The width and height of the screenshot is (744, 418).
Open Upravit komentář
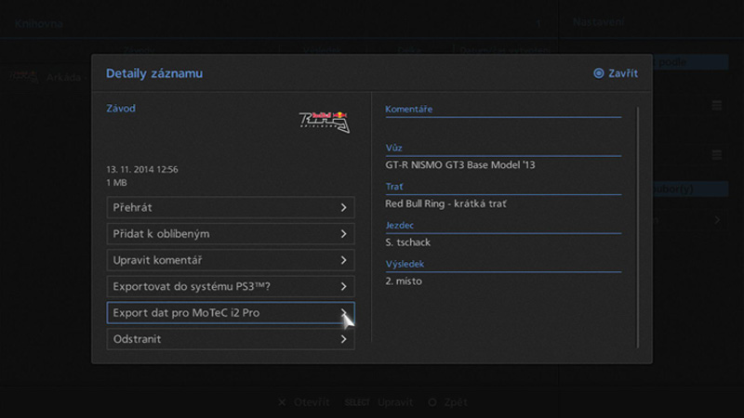(230, 260)
